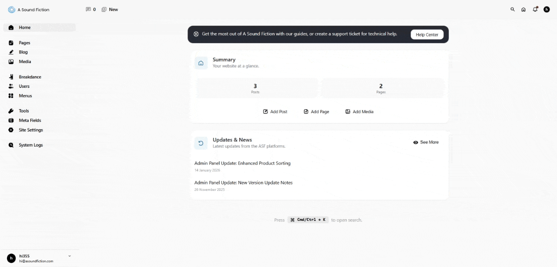Image resolution: width=557 pixels, height=267 pixels.
Task: Open Enhanced Product Sorting update article
Action: pos(242,164)
